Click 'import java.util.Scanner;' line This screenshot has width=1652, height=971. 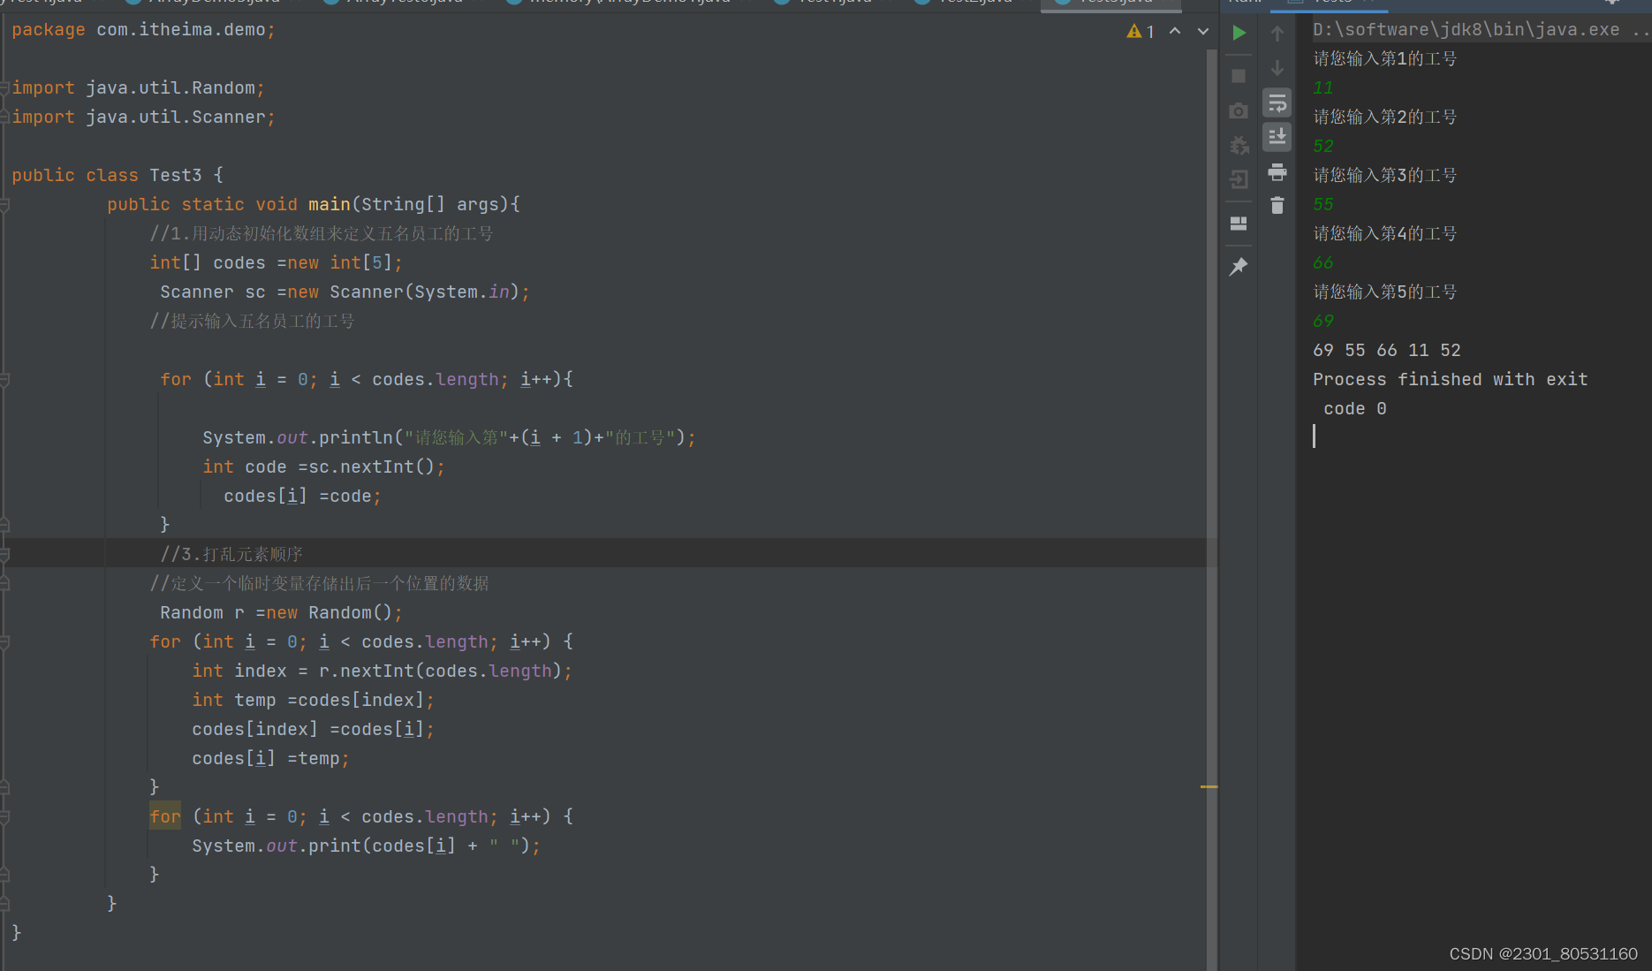(143, 118)
